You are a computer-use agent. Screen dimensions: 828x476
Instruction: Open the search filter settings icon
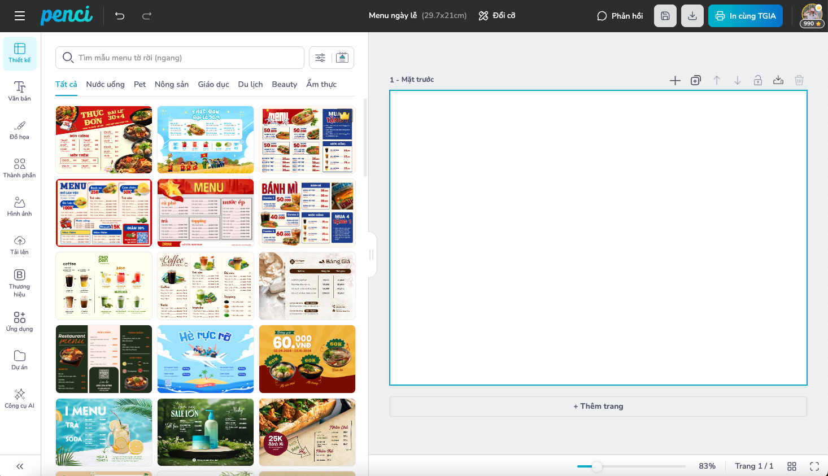pos(320,58)
